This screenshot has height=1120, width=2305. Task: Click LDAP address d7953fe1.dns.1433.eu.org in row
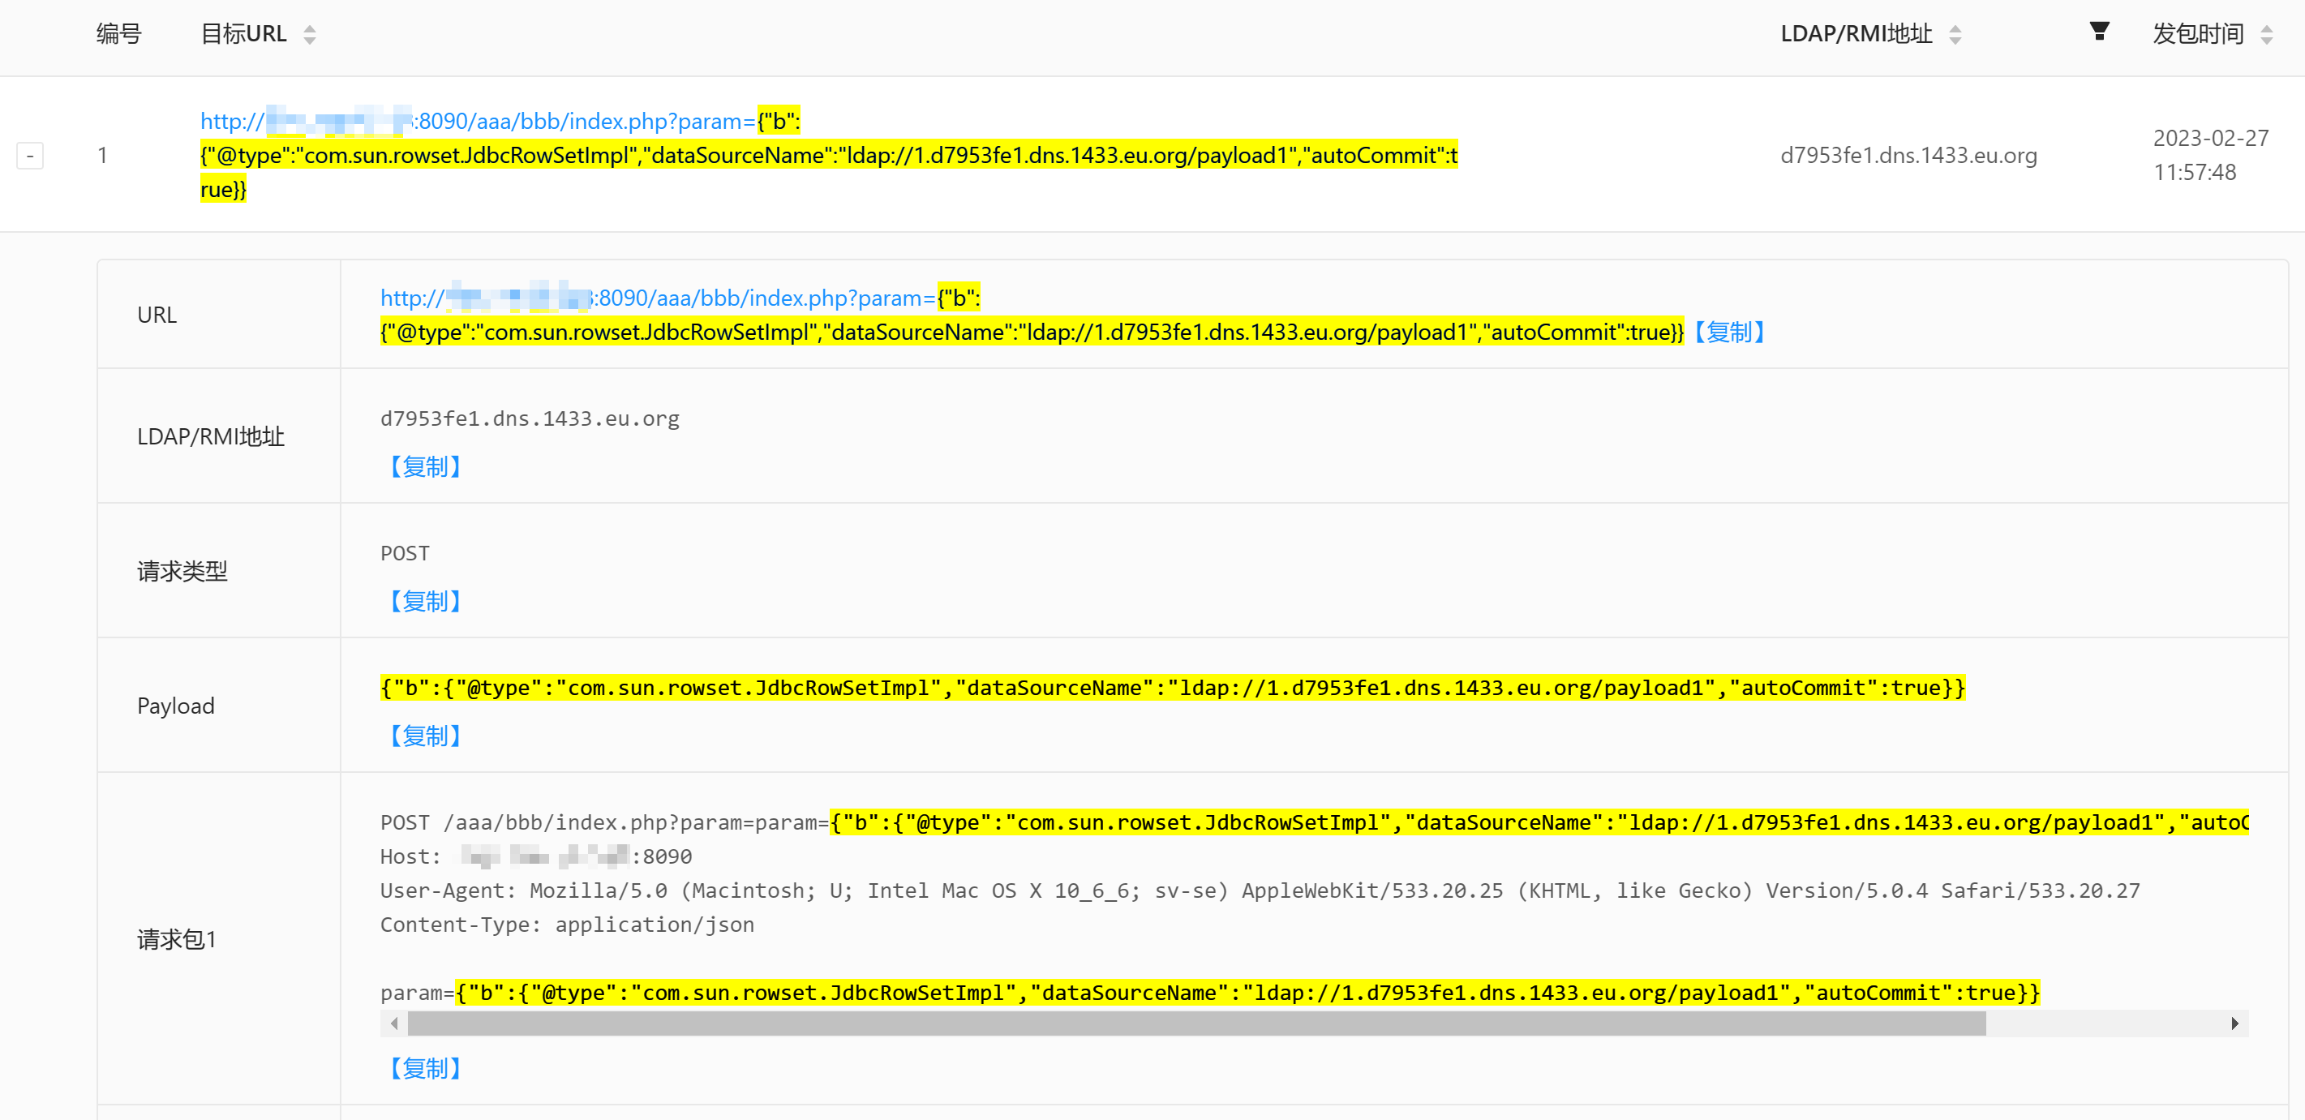tap(1908, 156)
